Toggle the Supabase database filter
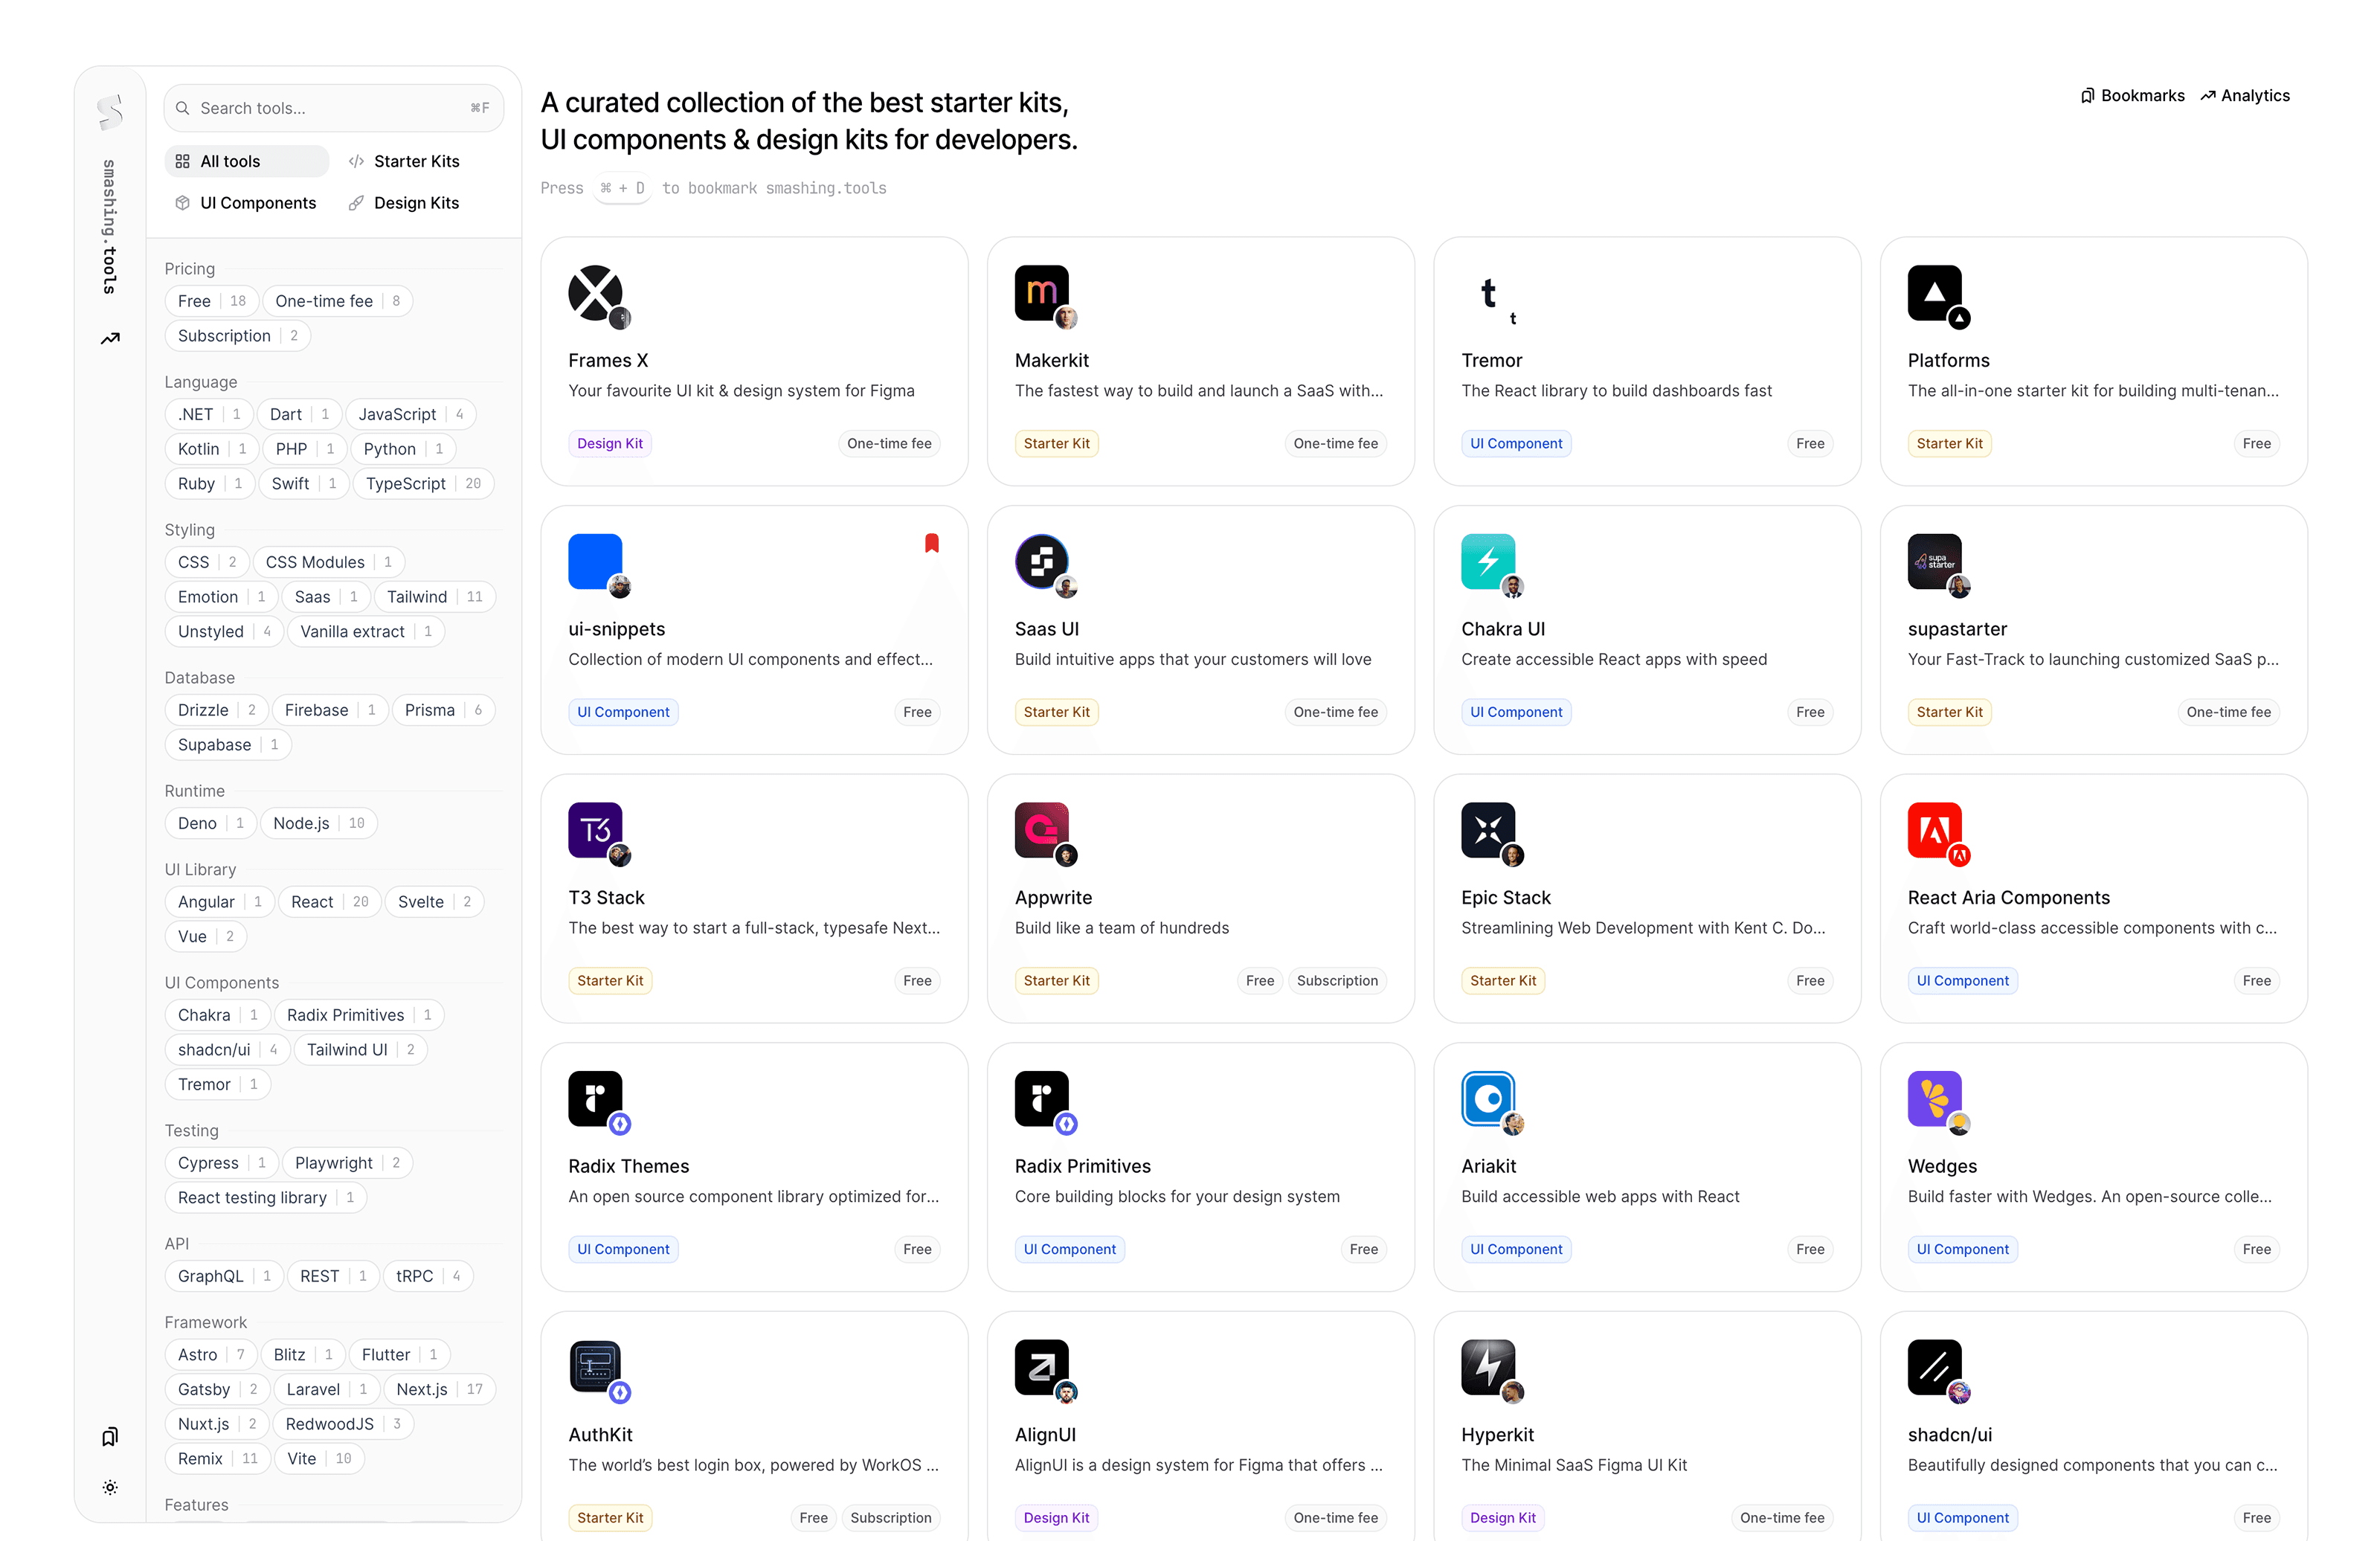 click(227, 745)
